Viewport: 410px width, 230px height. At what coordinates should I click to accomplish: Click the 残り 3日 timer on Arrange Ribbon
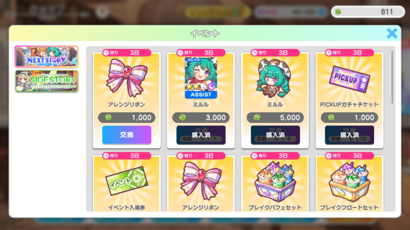pos(127,52)
